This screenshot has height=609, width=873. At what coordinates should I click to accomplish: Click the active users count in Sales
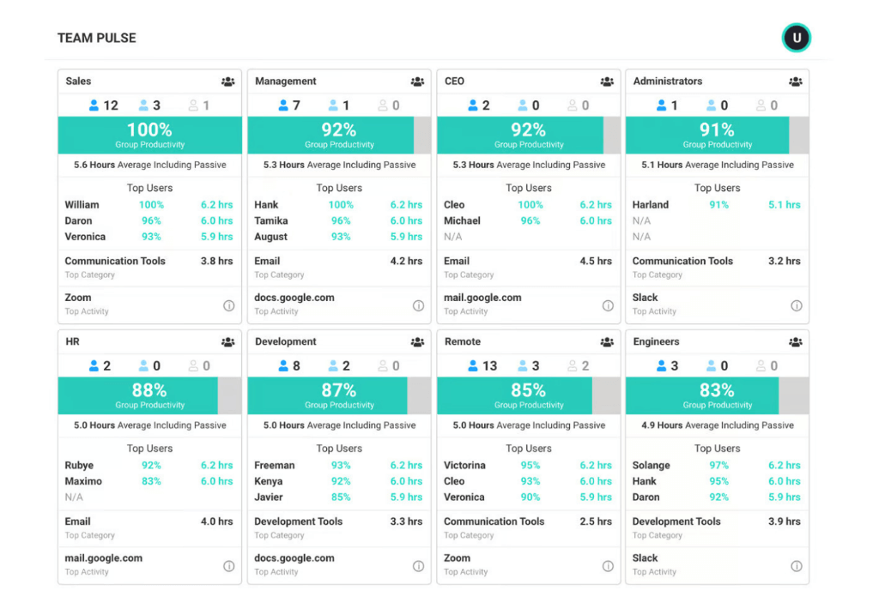coord(104,106)
